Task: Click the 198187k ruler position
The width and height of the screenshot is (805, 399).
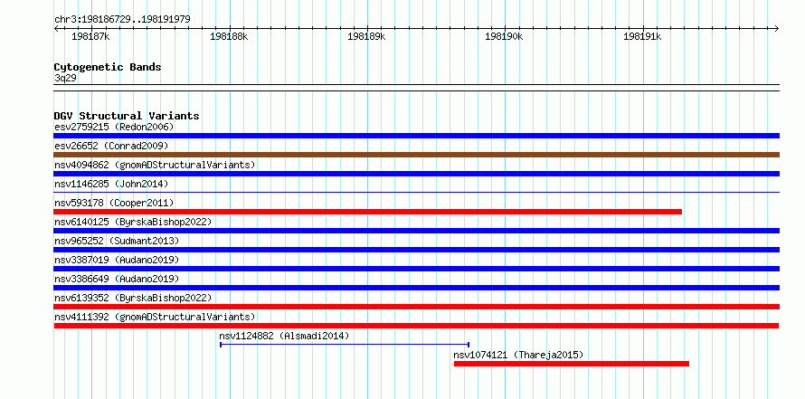Action: tap(90, 36)
